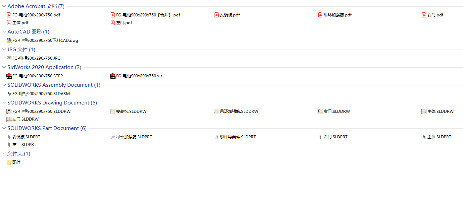Click the part icon of 主体.SLDPRT
463x220 pixels.
(424, 137)
